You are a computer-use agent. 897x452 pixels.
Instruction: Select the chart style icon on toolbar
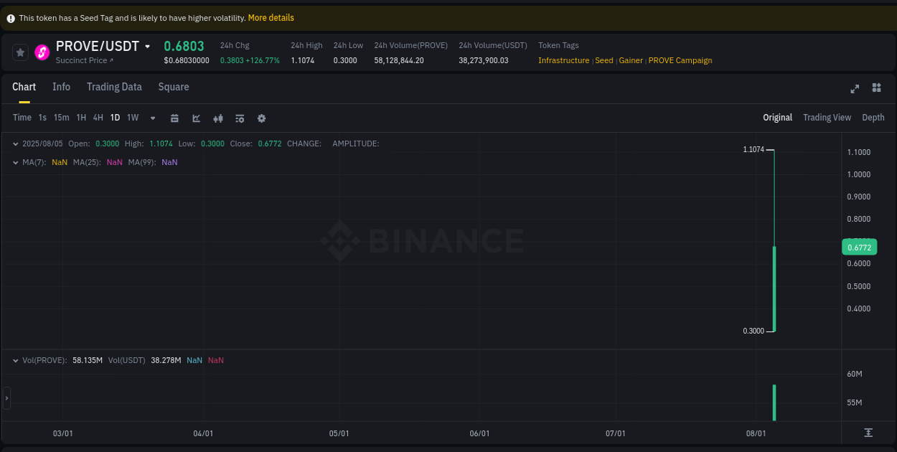(196, 118)
